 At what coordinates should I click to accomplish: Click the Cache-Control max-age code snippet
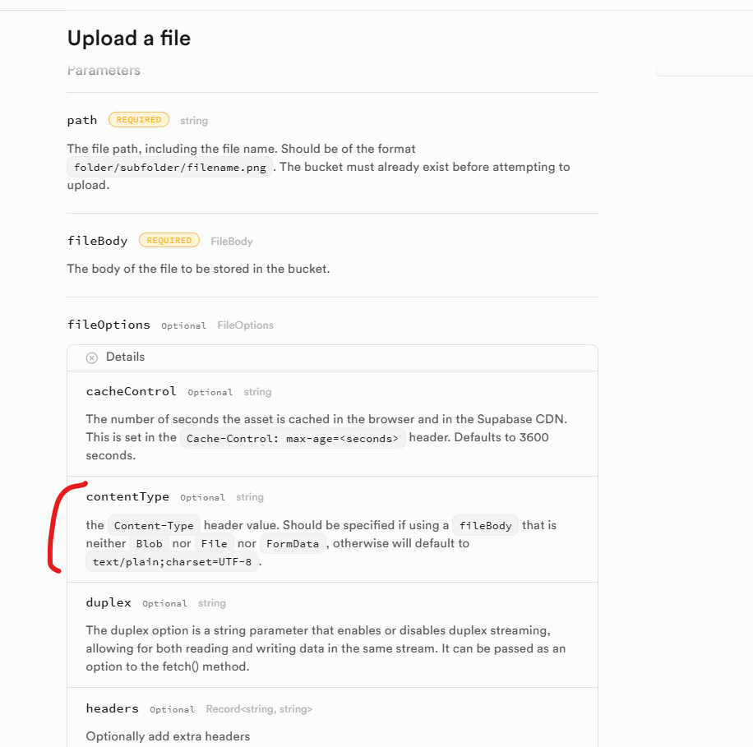coord(293,438)
